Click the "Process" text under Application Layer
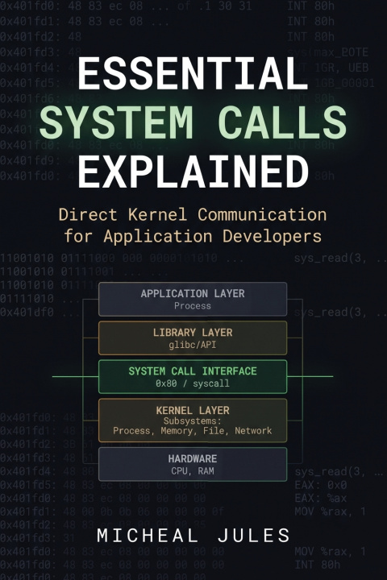This screenshot has width=387, height=580. (x=193, y=306)
